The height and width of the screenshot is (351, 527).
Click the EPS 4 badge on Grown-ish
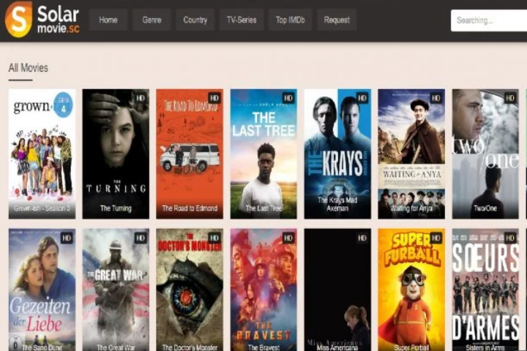tap(63, 105)
